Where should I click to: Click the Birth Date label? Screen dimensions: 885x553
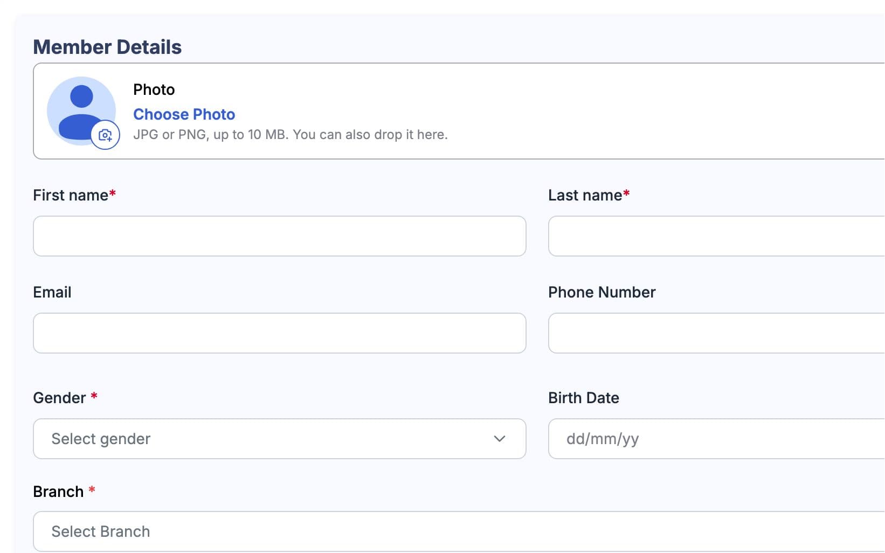pos(584,398)
